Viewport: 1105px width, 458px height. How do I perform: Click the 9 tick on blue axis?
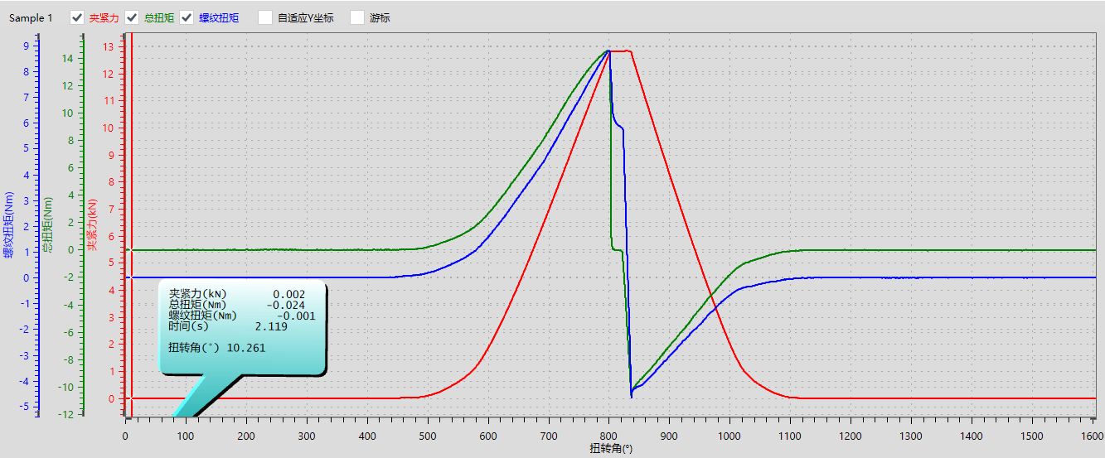27,46
